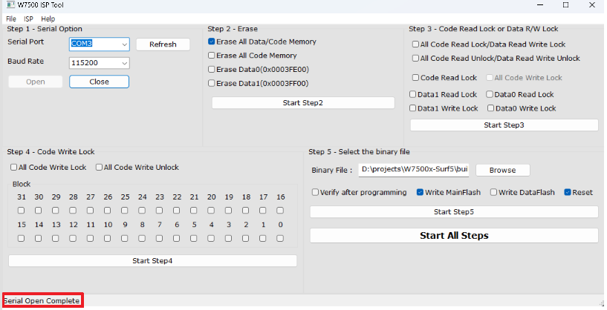Expand the Baud Rate 115200 dropdown
Image resolution: width=607 pixels, height=310 pixels.
[x=125, y=63]
